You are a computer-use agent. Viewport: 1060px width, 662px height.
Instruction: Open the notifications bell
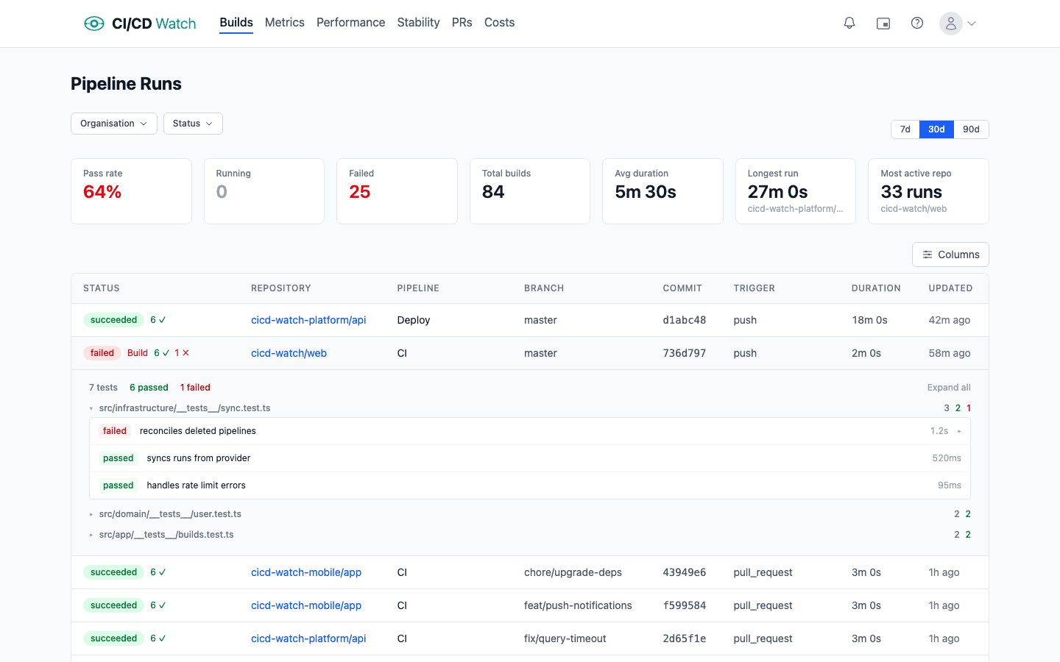tap(849, 24)
